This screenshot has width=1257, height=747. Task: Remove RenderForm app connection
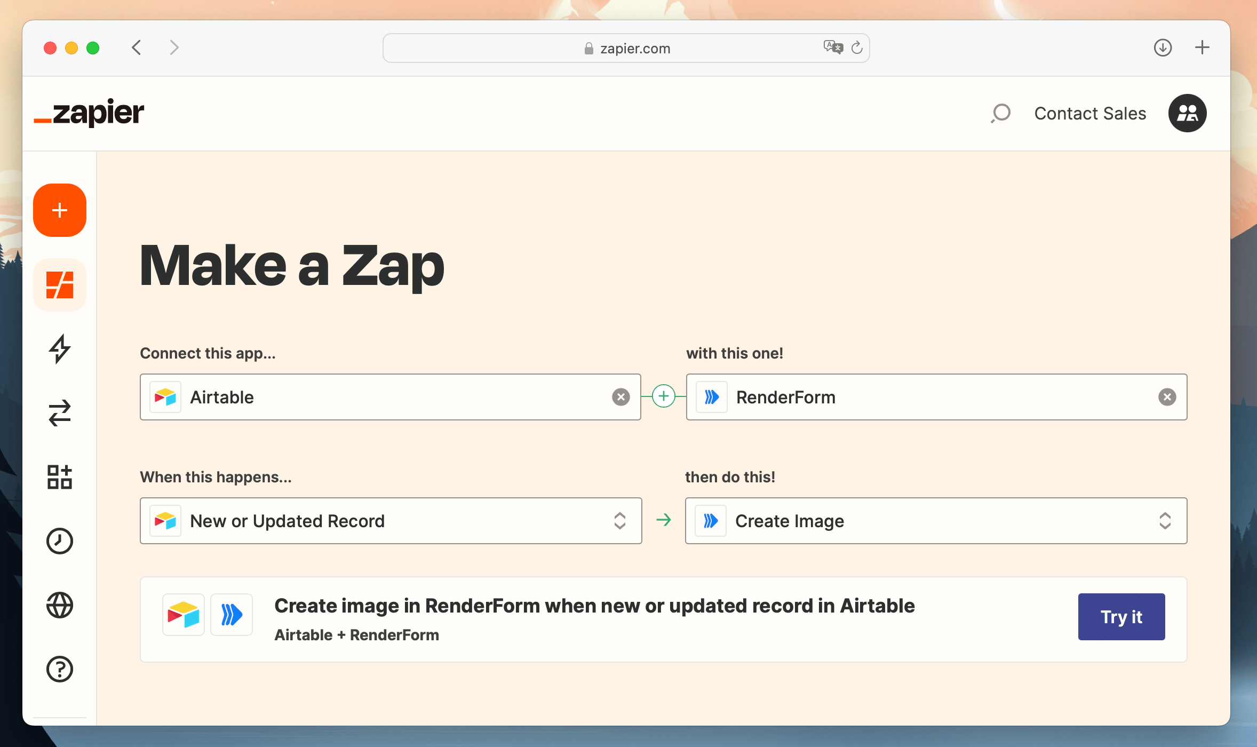pyautogui.click(x=1167, y=396)
